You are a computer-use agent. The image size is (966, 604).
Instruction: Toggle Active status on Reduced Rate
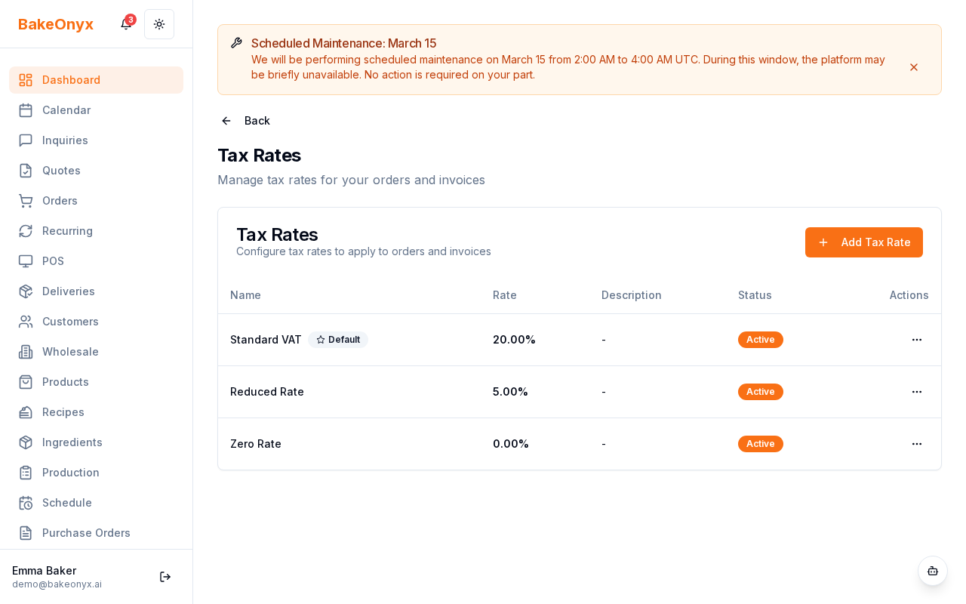pyautogui.click(x=760, y=392)
